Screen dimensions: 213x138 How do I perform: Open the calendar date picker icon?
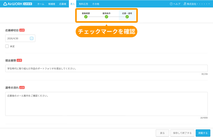pyautogui.click(x=32, y=38)
